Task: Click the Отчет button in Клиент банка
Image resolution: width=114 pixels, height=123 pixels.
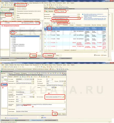Action: pos(58,55)
